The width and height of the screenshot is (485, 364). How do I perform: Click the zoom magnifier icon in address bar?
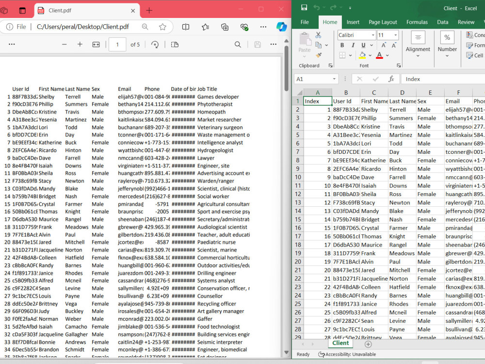pyautogui.click(x=145, y=27)
